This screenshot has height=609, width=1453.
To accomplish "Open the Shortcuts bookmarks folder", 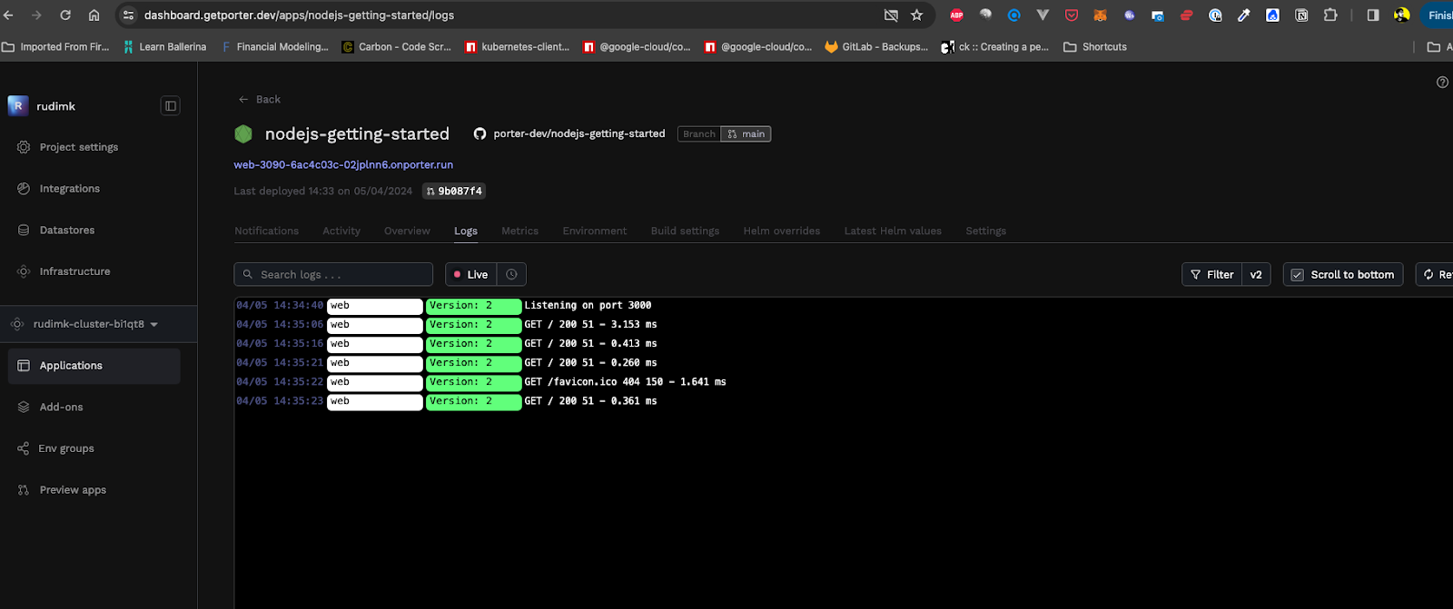I will 1095,47.
